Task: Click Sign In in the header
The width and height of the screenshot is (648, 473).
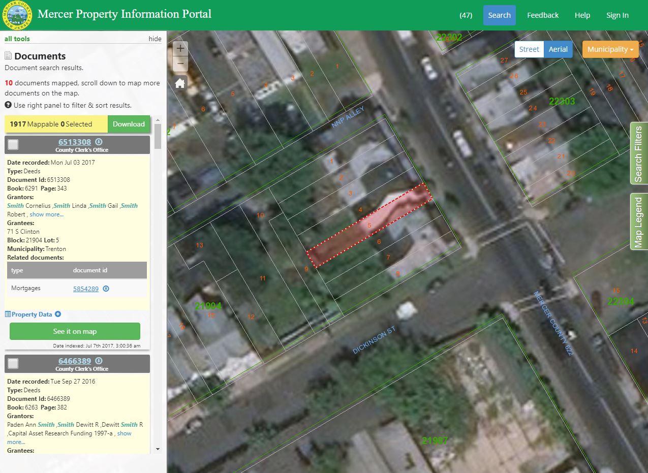Action: click(x=618, y=15)
